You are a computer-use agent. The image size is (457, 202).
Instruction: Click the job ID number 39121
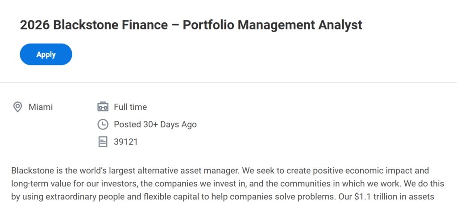126,142
